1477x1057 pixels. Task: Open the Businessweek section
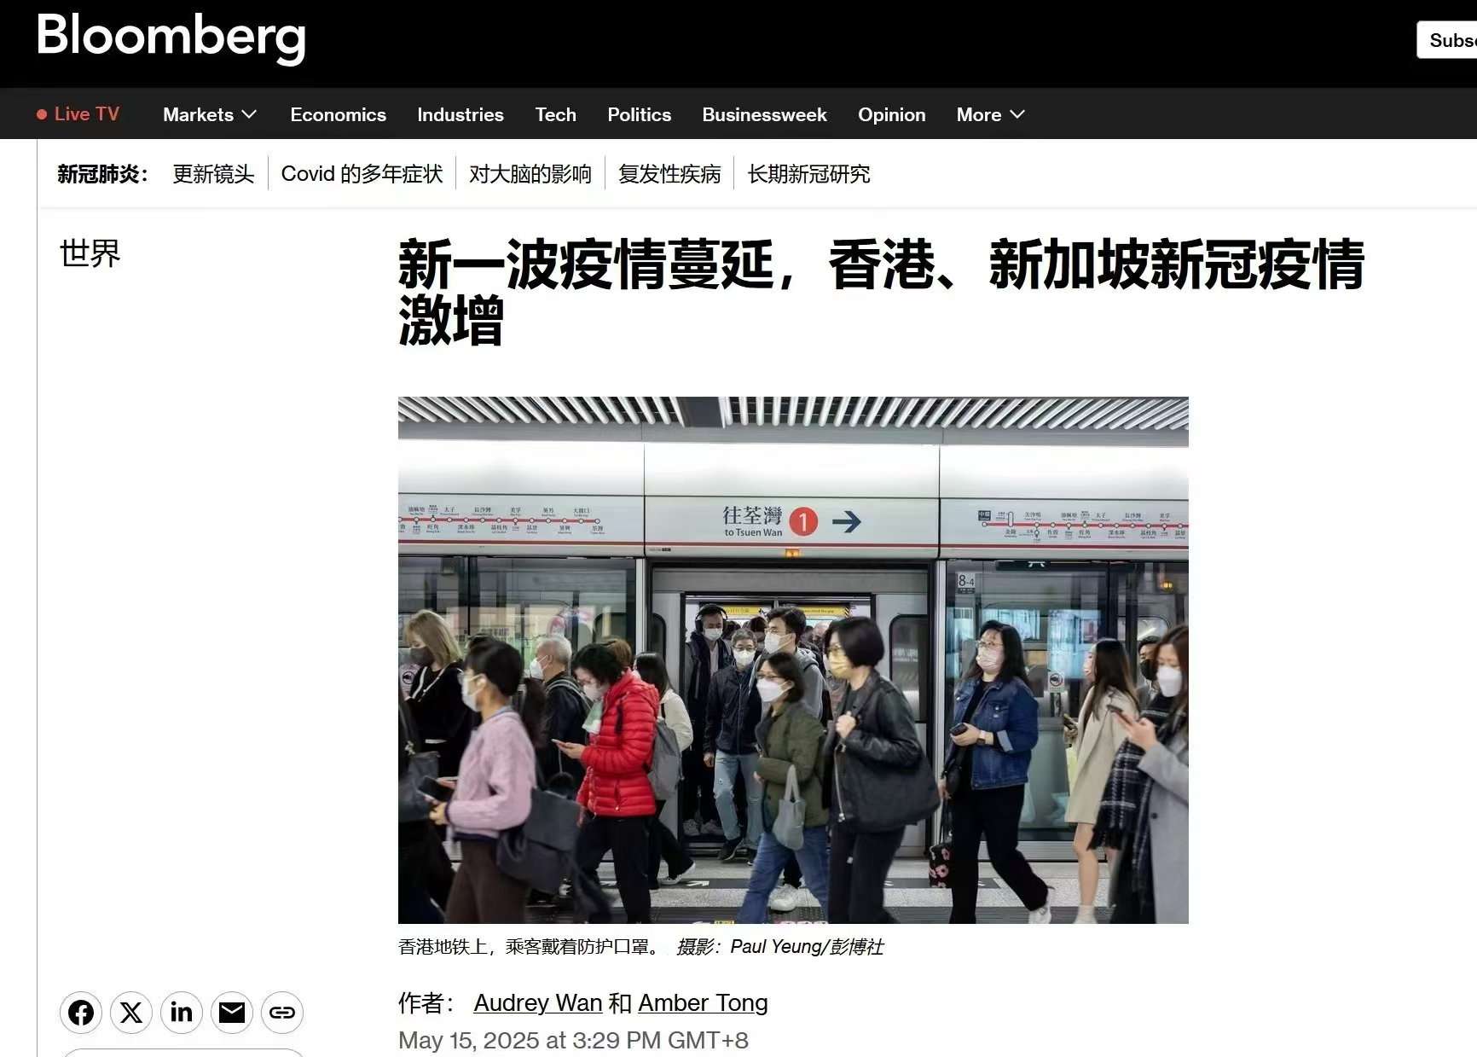click(x=764, y=114)
